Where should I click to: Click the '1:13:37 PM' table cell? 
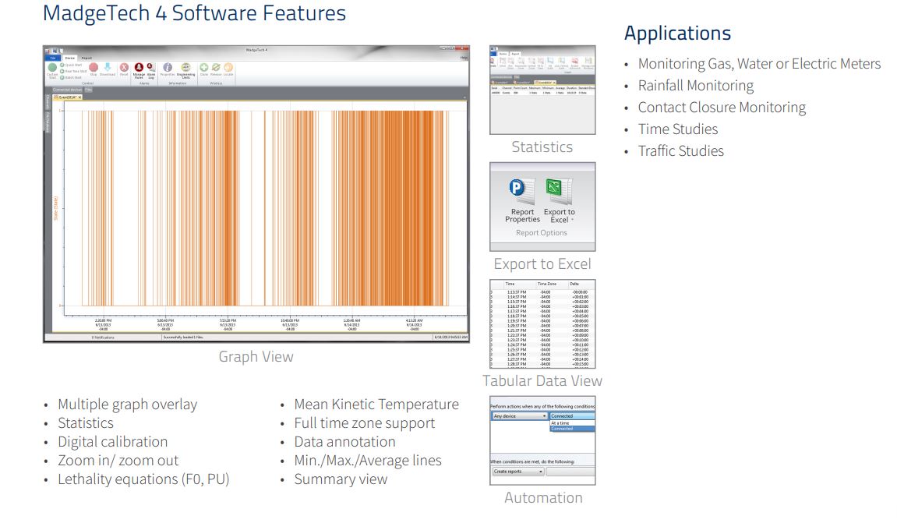pyautogui.click(x=517, y=292)
